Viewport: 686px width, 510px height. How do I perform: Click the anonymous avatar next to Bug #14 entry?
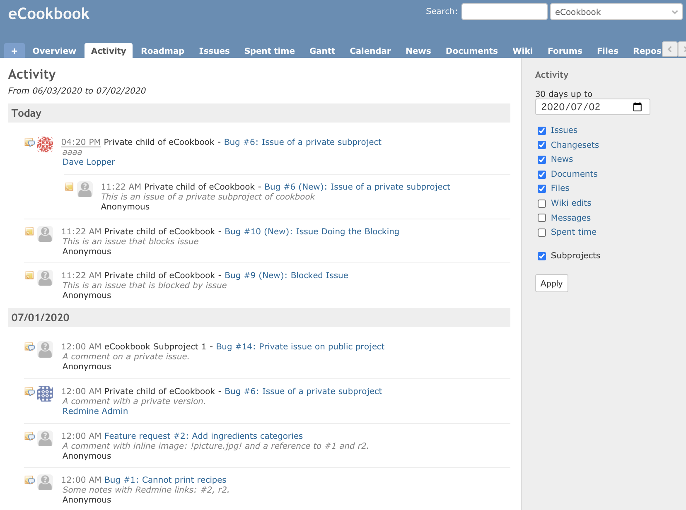coord(45,349)
